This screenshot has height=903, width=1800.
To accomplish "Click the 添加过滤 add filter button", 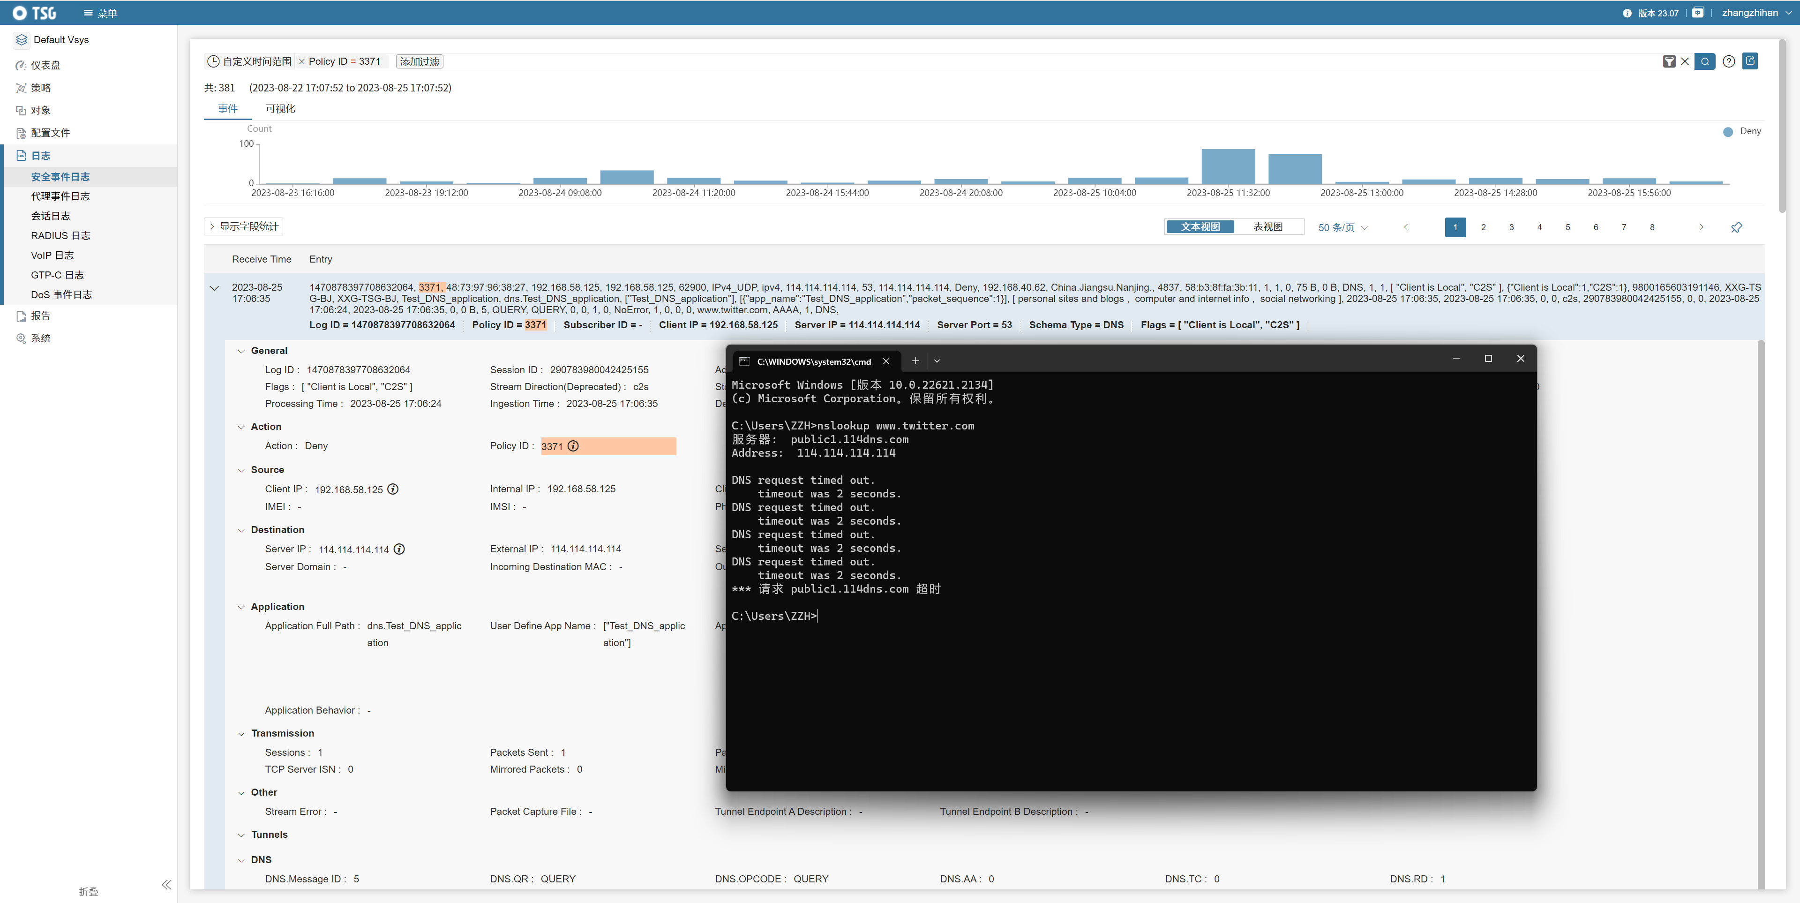I will (419, 61).
